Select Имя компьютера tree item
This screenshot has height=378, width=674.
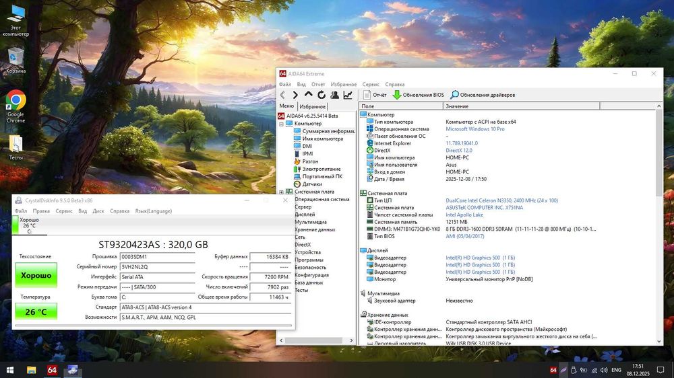click(319, 139)
